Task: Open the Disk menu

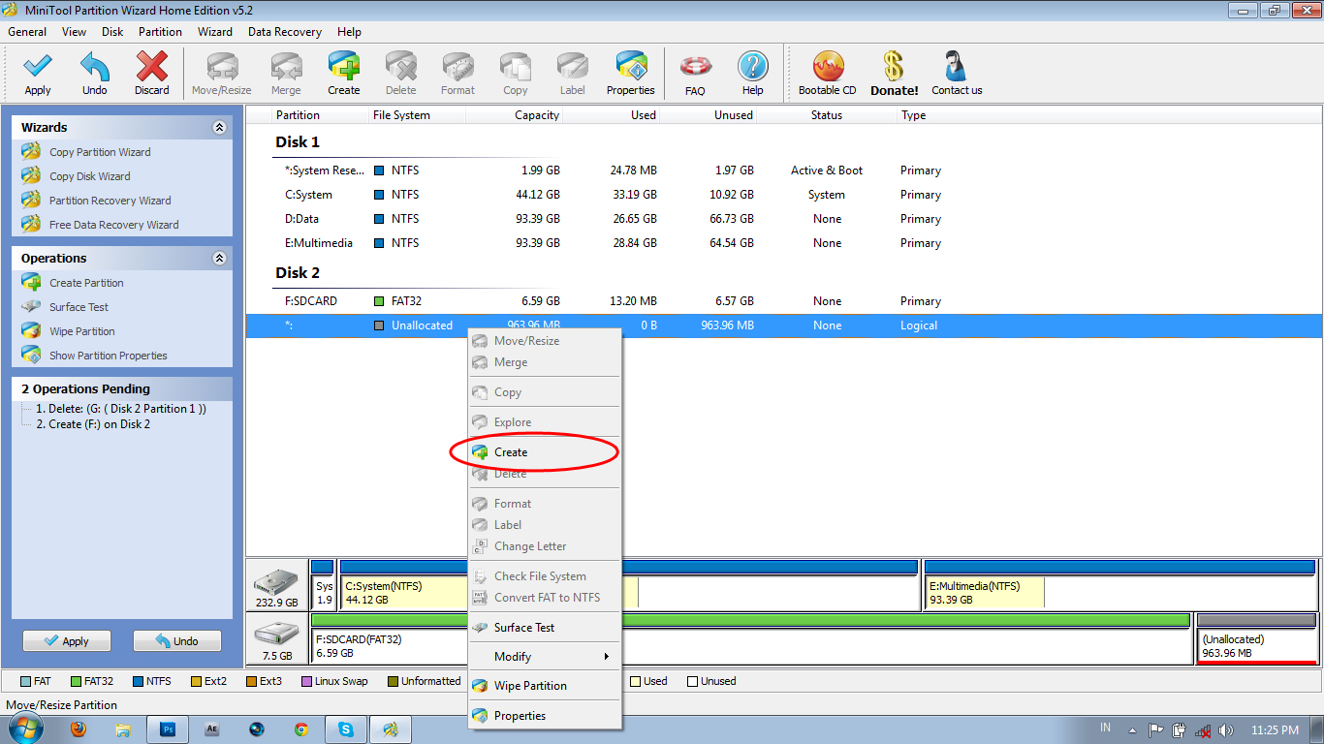Action: 112,32
